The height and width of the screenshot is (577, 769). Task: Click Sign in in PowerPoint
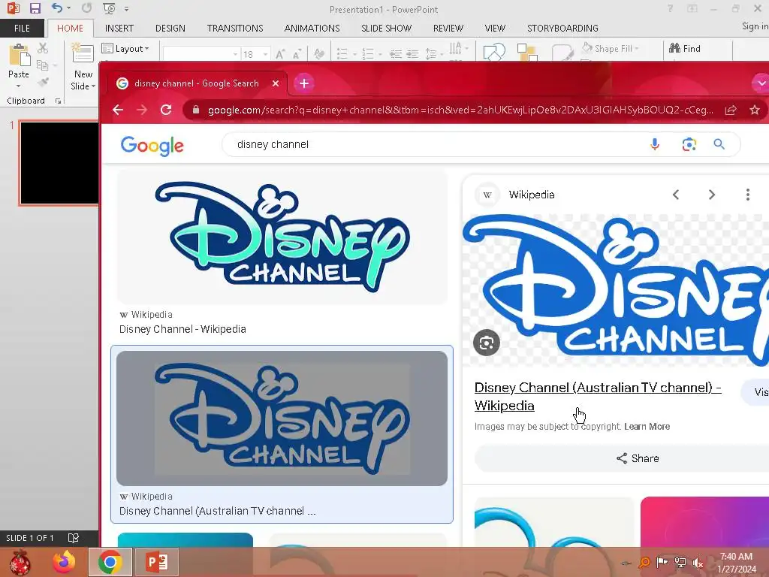click(x=755, y=26)
